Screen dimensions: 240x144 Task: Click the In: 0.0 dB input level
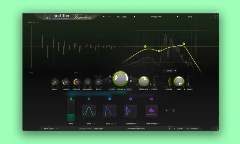[x=178, y=128]
